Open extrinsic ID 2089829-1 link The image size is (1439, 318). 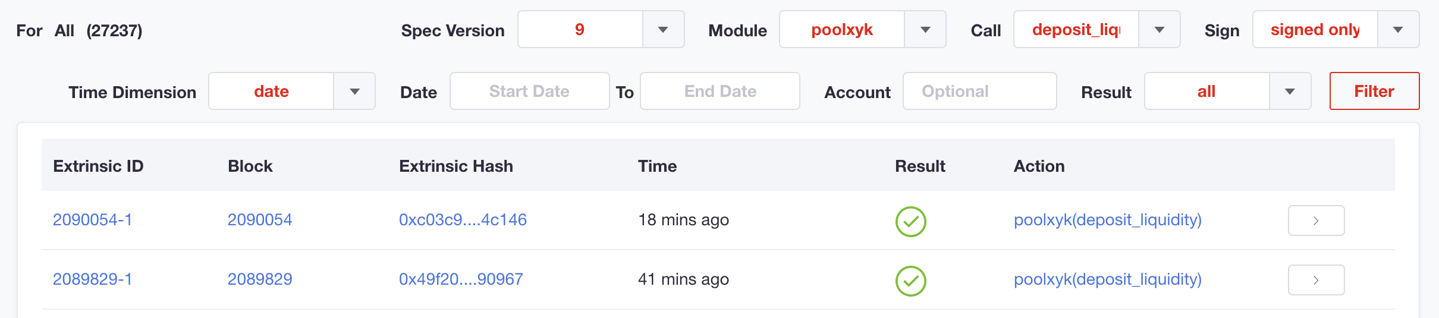click(x=92, y=279)
